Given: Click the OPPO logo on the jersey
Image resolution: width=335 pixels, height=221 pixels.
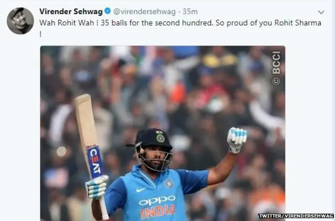Looking at the screenshot, I should [157, 200].
